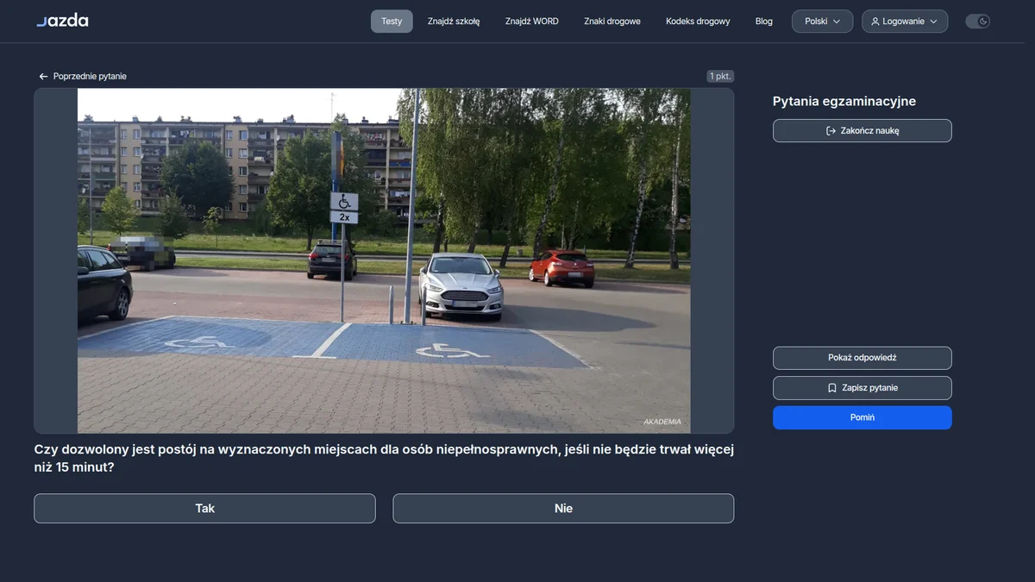This screenshot has height=582, width=1035.
Task: Click the question text about 15 minut
Action: click(384, 458)
